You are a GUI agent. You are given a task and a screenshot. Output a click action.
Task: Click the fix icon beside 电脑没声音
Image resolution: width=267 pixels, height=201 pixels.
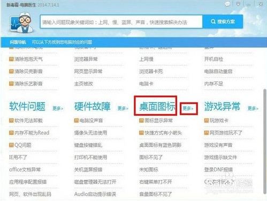tap(77, 121)
